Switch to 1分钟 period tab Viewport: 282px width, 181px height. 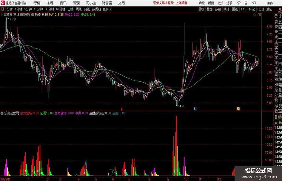tap(19, 9)
